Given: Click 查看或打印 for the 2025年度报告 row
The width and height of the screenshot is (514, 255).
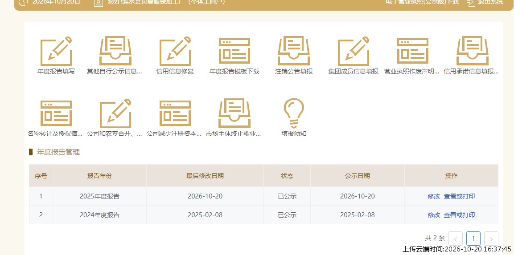Looking at the screenshot, I should pyautogui.click(x=459, y=196).
